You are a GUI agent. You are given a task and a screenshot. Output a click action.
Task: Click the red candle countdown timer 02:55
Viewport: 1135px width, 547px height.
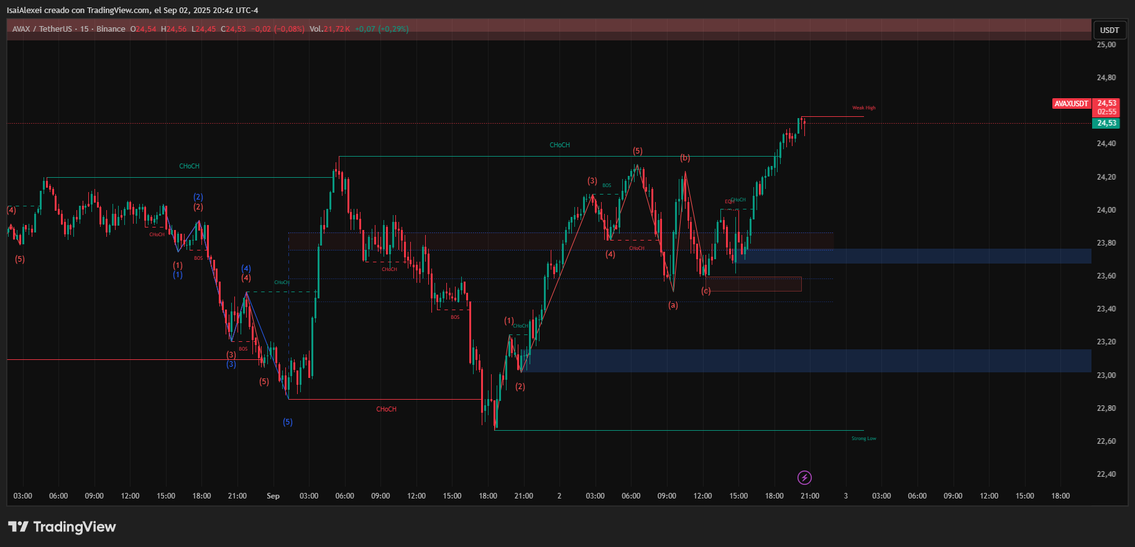coord(1106,112)
